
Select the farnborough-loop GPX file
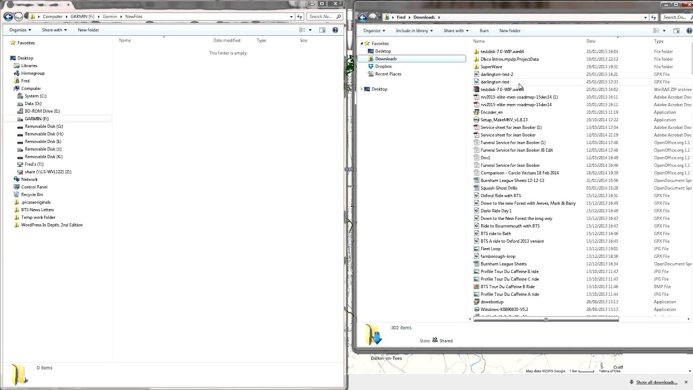[498, 256]
